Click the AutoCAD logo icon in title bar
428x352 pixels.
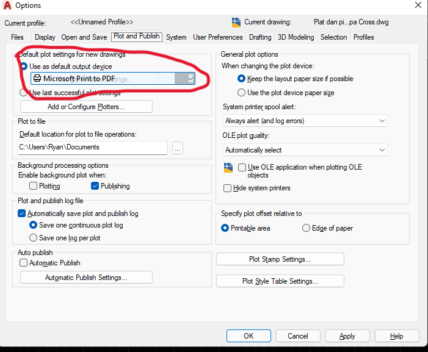tap(7, 5)
